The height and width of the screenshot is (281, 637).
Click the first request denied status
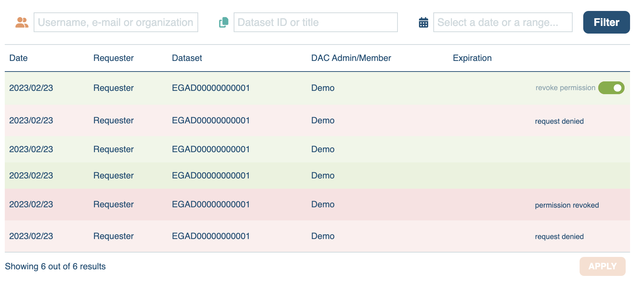point(559,121)
